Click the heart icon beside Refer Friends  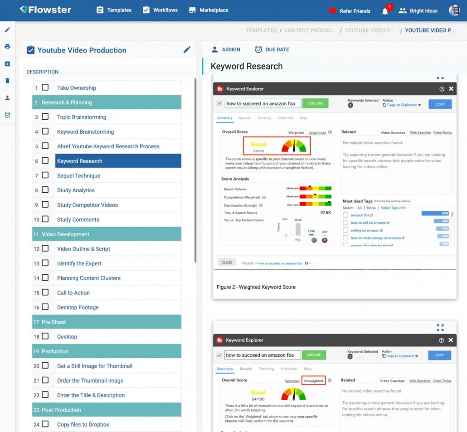(x=332, y=11)
